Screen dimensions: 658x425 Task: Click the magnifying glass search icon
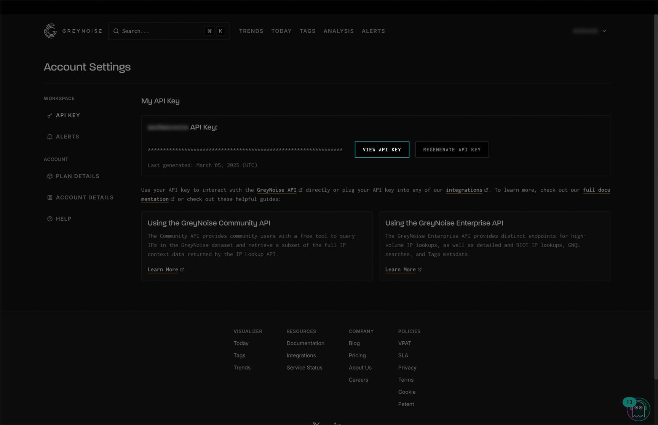coord(116,31)
